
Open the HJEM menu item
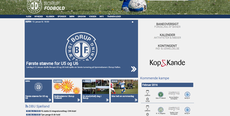click(29, 17)
